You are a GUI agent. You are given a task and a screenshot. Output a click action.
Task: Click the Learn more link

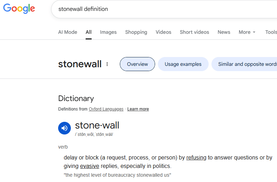coord(138,109)
